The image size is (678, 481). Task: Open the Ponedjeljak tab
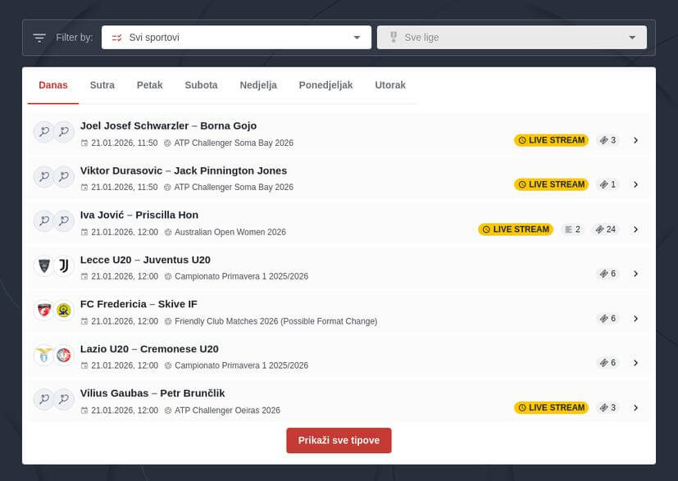(325, 85)
